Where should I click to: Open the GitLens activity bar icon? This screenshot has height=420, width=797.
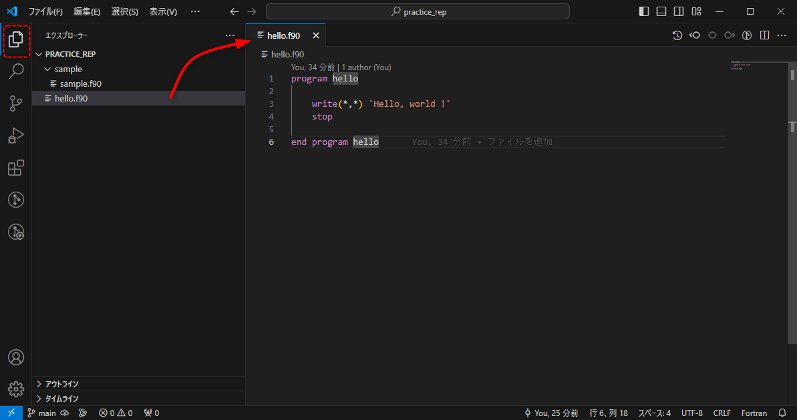16,200
